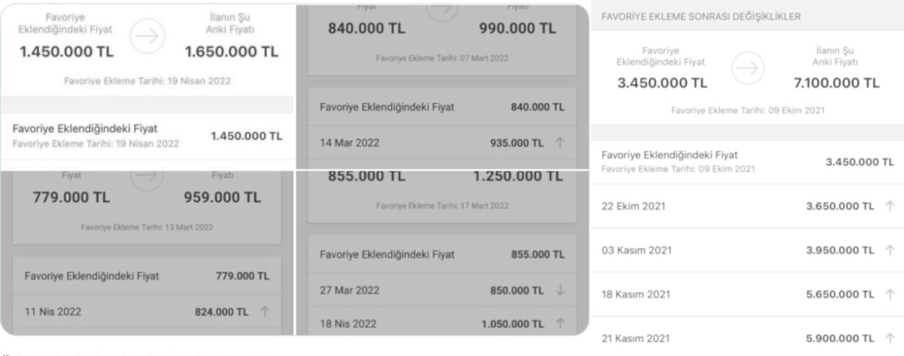Viewport: 904px width, 356px height.
Task: Click the circled arrow between 1.450.000 and 1.650.000 TL
Action: click(x=148, y=33)
